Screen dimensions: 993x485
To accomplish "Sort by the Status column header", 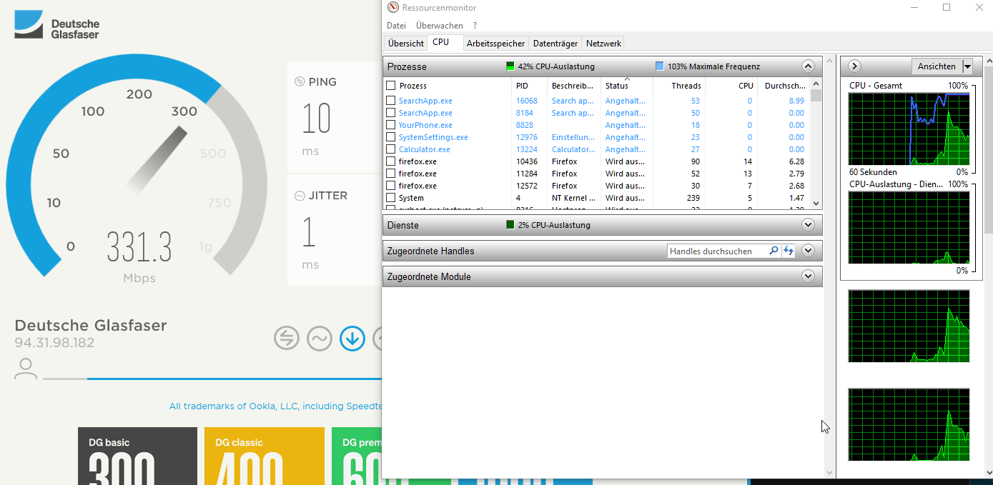I will [627, 86].
